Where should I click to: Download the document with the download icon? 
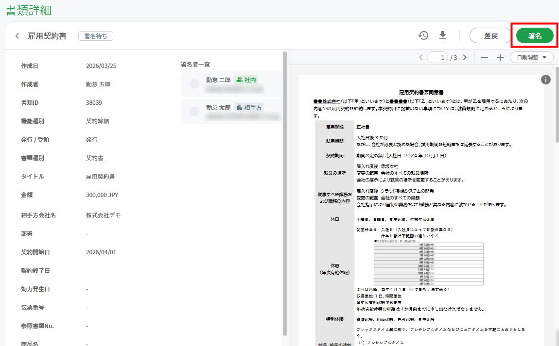(x=442, y=35)
